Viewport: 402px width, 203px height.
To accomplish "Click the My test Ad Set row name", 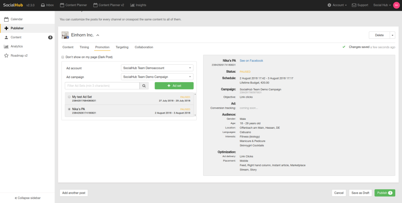I will click(82, 97).
